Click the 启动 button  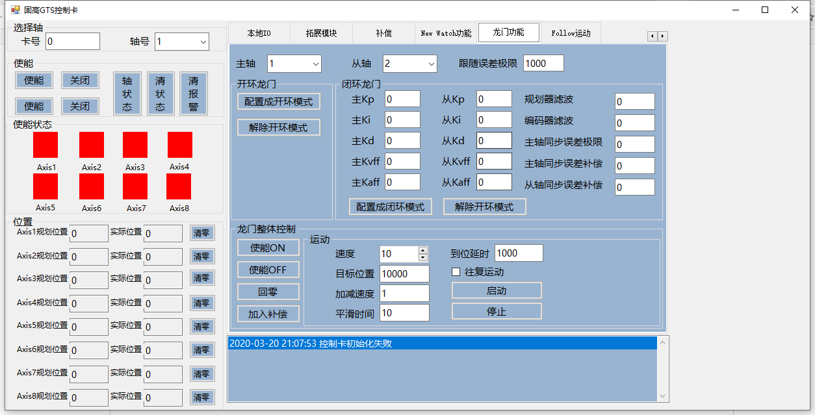(x=497, y=290)
